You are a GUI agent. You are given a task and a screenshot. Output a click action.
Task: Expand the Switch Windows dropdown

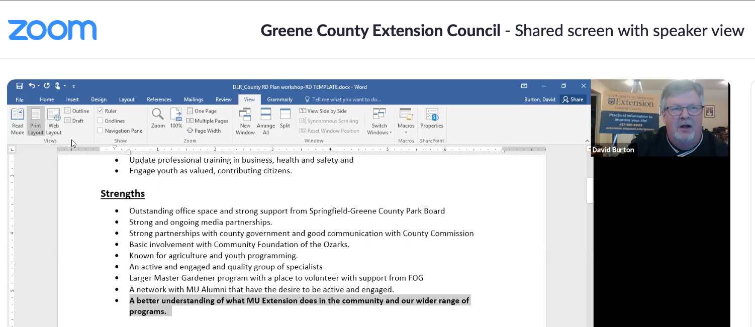click(x=380, y=133)
